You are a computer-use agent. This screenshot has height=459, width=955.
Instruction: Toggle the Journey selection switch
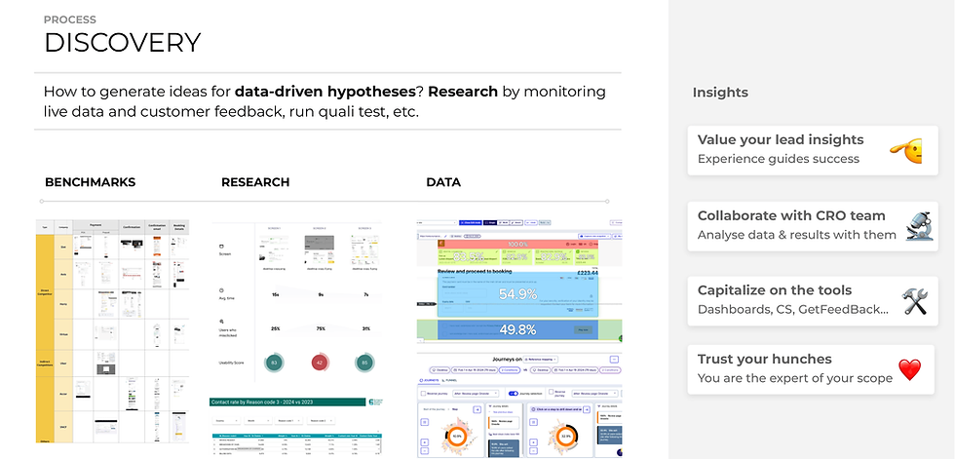(513, 394)
